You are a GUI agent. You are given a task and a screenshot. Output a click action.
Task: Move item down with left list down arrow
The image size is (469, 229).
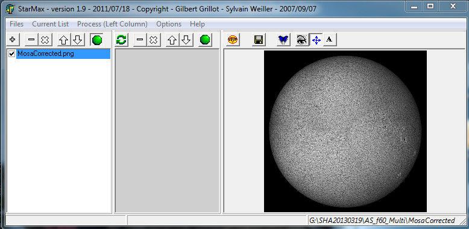[78, 40]
